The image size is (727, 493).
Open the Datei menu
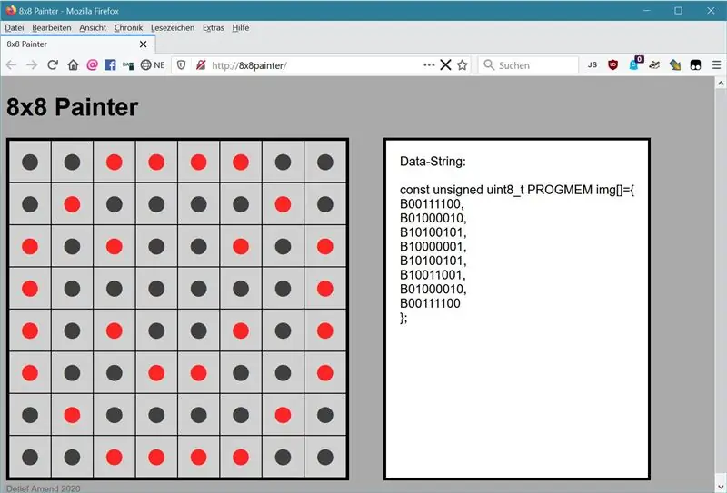point(15,28)
